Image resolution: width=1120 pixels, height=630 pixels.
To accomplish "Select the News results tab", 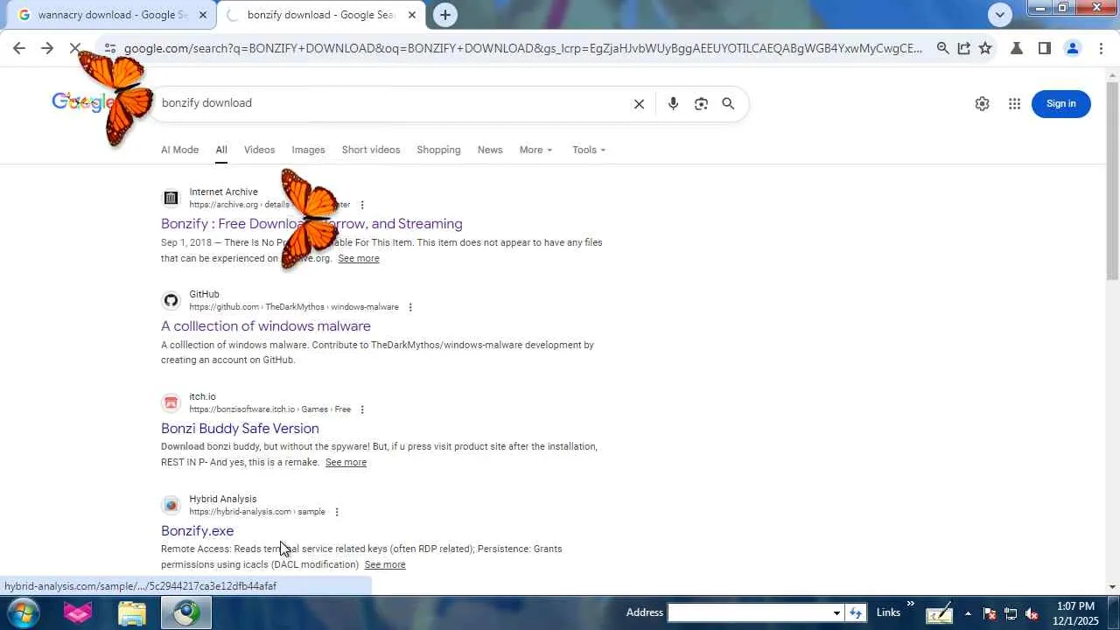I will (x=490, y=150).
